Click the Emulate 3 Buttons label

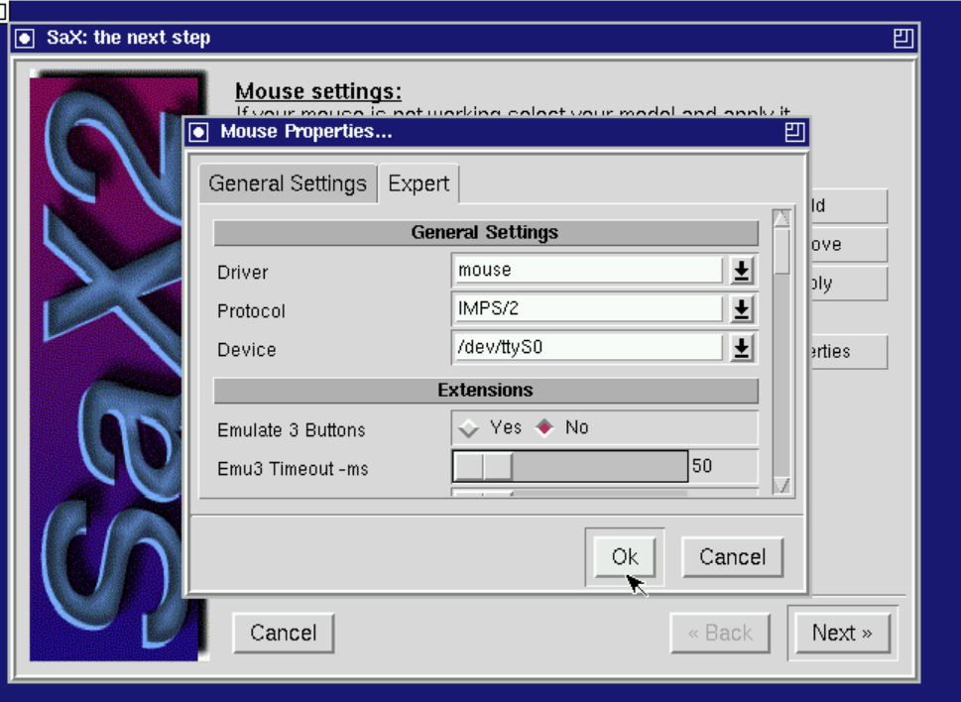[292, 430]
